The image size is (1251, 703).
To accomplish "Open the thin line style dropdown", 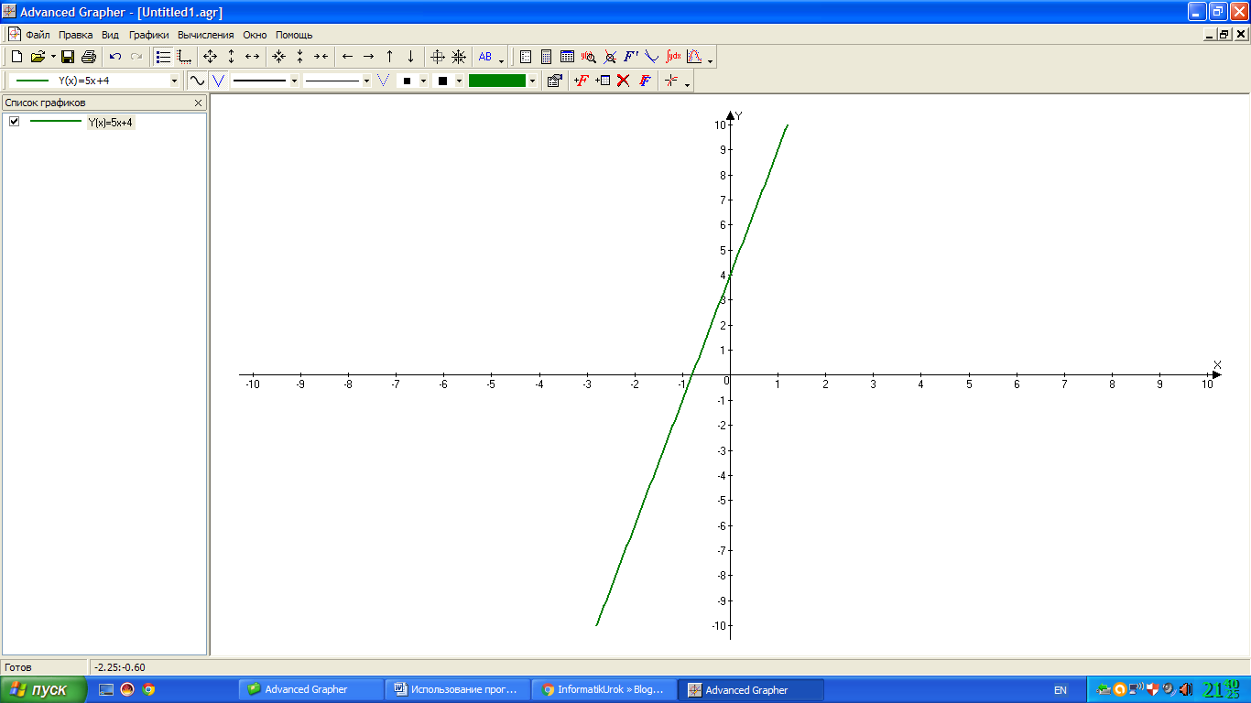I will pos(366,81).
